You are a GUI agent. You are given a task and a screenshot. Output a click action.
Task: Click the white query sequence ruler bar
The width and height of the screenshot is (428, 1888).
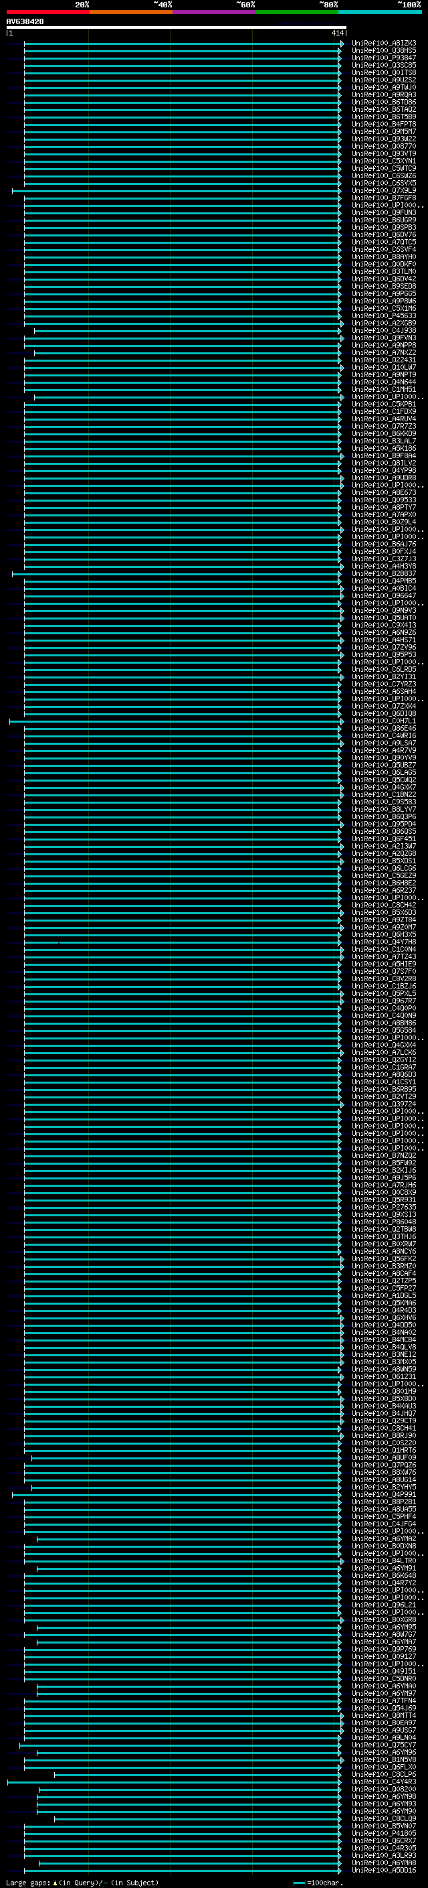[177, 28]
